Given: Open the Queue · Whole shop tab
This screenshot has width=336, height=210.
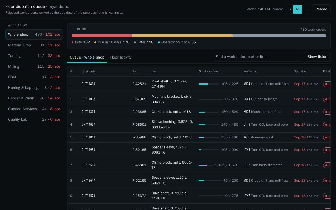Looking at the screenshot, I should click(87, 57).
